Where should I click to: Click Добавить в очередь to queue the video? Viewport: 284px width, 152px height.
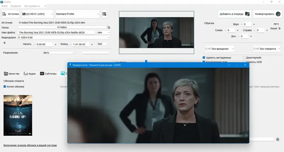pyautogui.click(x=234, y=14)
